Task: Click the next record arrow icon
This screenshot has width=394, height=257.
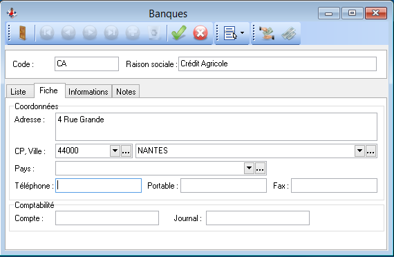Action: (x=90, y=33)
